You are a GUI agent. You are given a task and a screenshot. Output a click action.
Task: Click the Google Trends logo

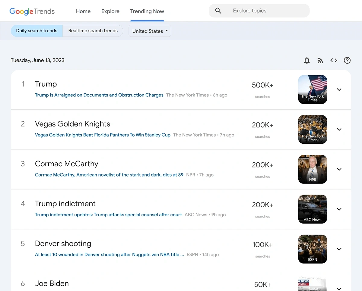pos(32,11)
